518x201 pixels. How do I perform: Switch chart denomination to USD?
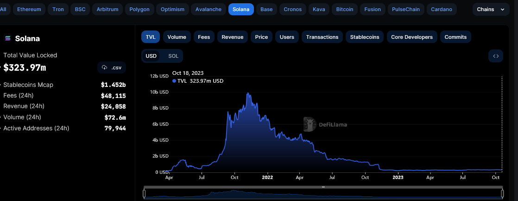click(x=151, y=56)
